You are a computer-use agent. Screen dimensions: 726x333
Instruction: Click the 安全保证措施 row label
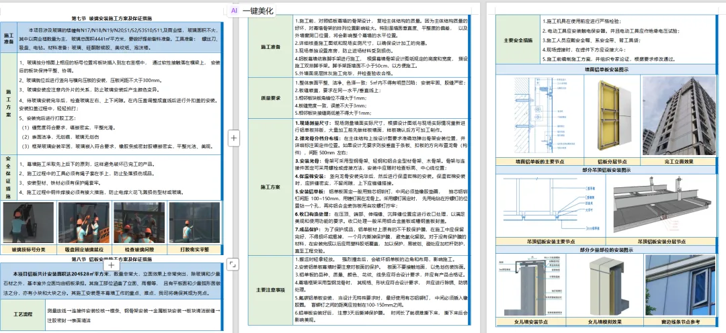pyautogui.click(x=8, y=177)
